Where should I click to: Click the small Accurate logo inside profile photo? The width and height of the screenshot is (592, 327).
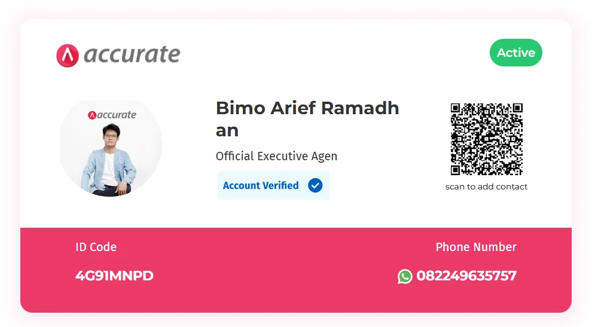click(x=112, y=115)
